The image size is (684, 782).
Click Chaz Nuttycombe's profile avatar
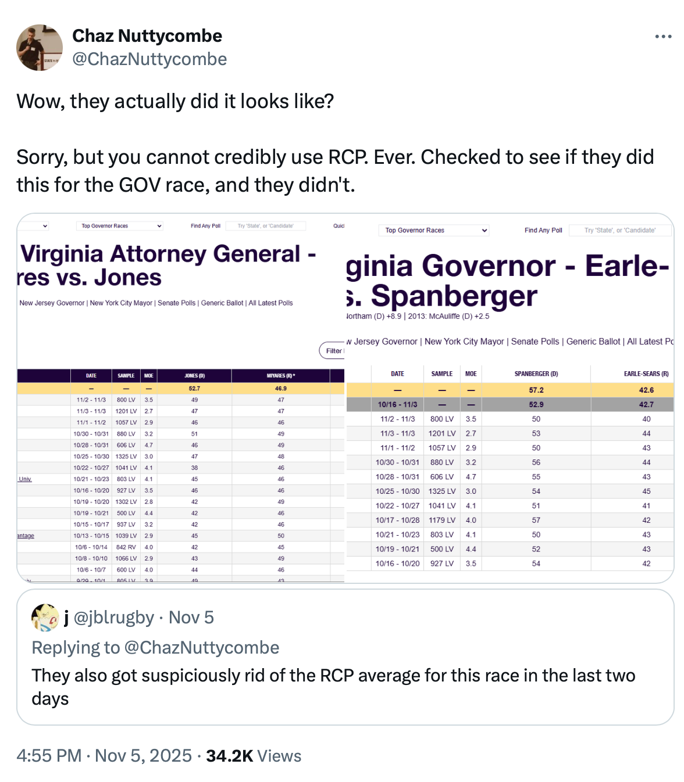40,48
